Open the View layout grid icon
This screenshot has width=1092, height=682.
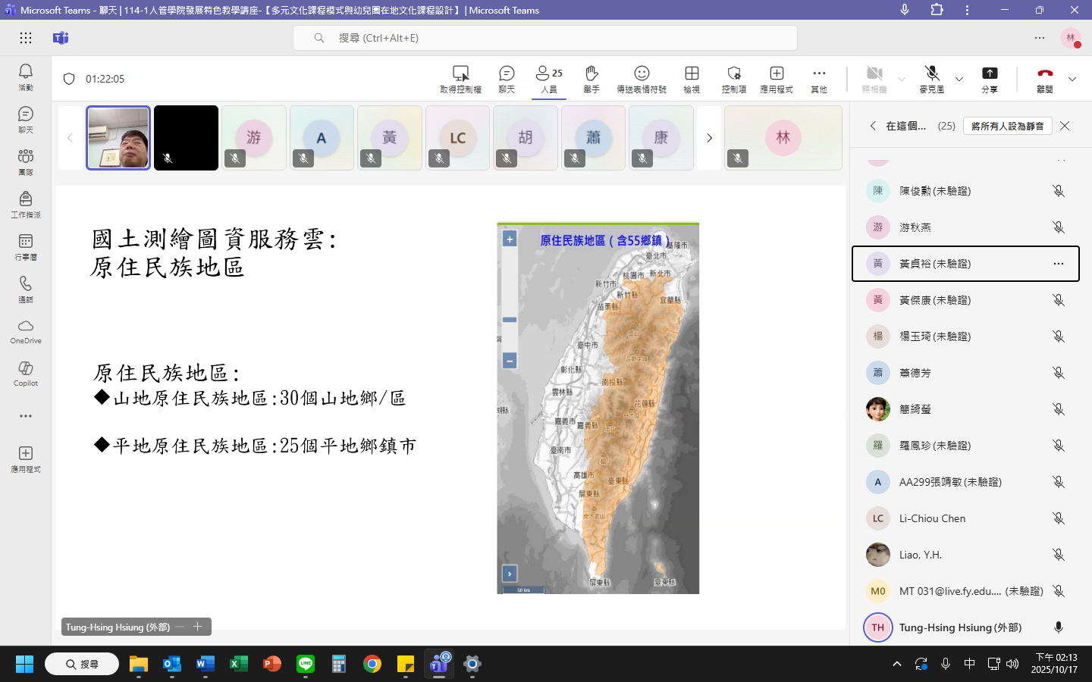tap(692, 78)
